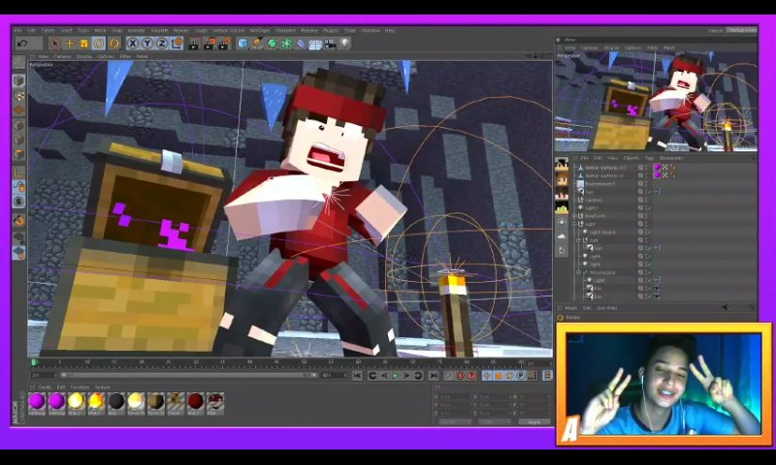
Task: Select the first magenta material ball
Action: click(x=37, y=401)
